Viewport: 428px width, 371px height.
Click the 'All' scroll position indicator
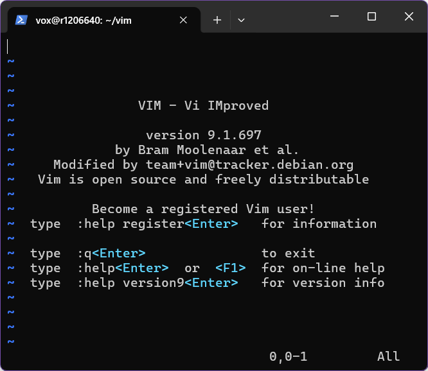coord(388,356)
